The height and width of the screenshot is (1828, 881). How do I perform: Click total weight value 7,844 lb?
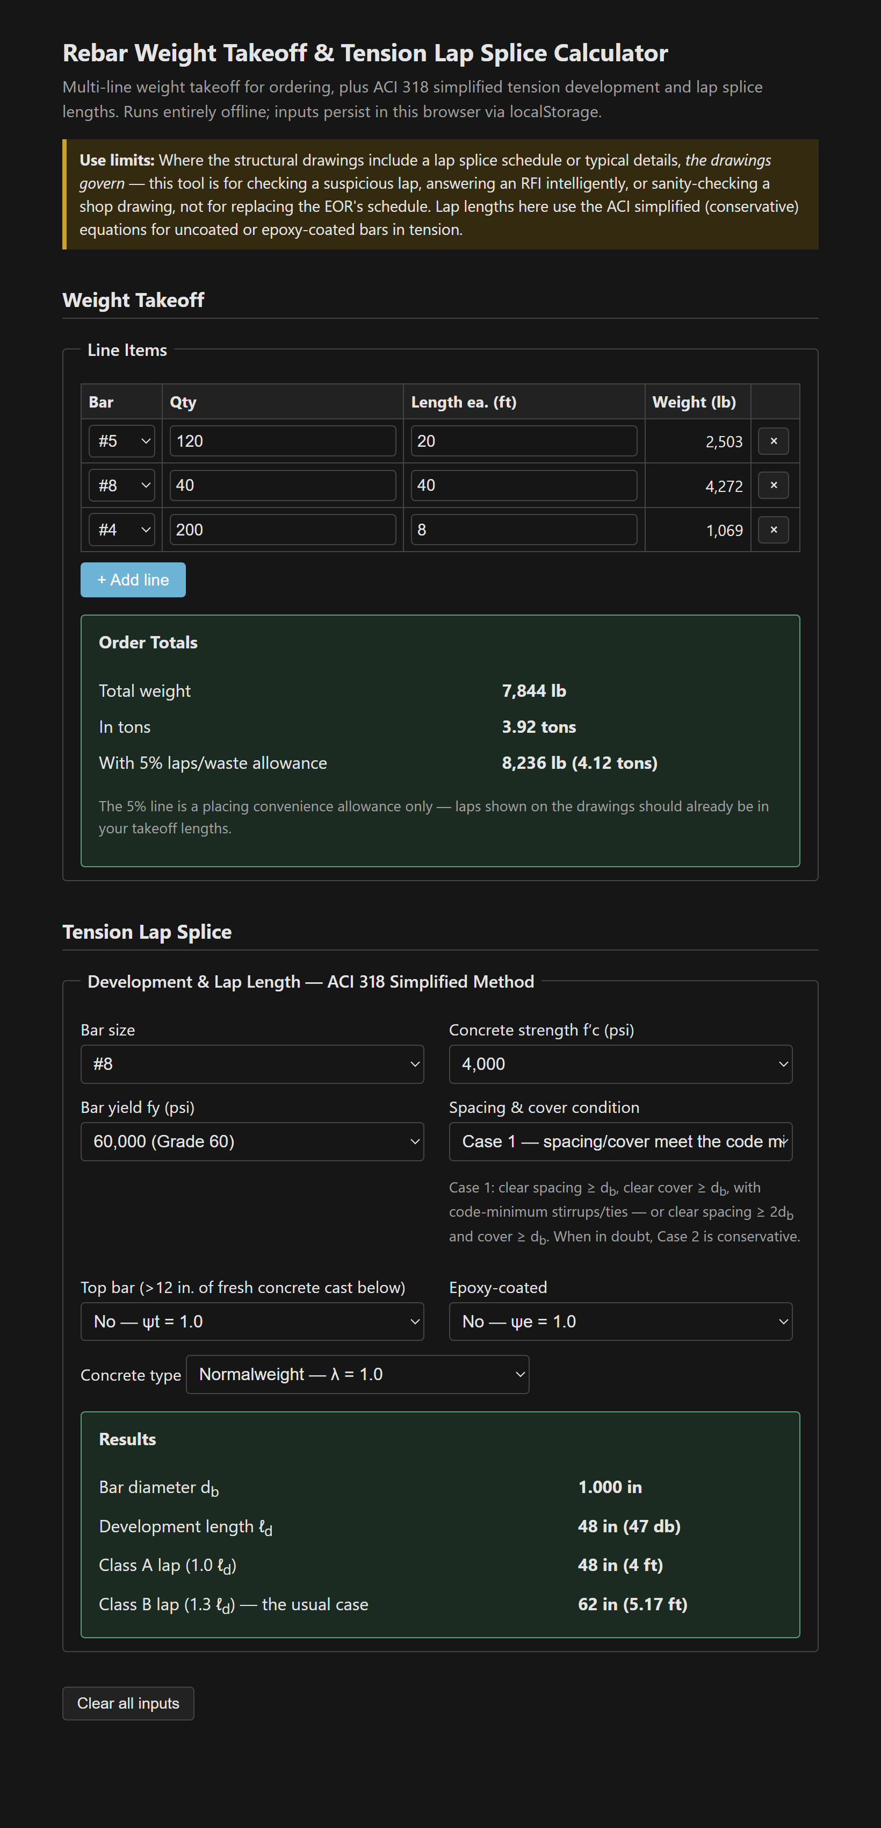coord(533,690)
